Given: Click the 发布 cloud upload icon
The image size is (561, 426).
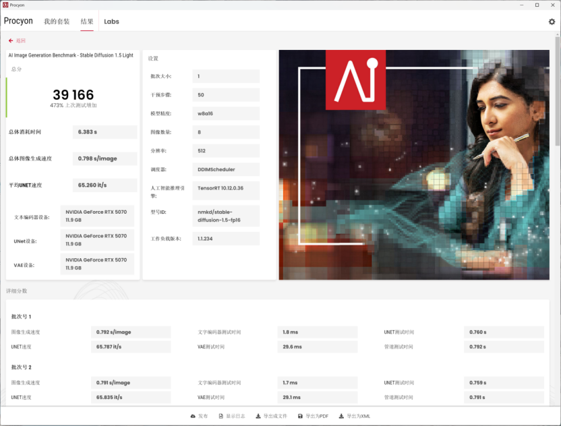Looking at the screenshot, I should [194, 417].
